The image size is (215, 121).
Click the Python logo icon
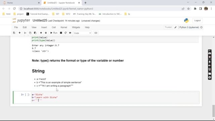pos(186,21)
